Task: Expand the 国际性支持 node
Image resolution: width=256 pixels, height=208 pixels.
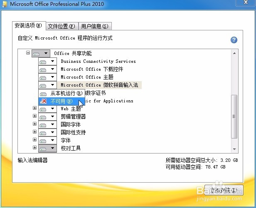Action: click(34, 131)
